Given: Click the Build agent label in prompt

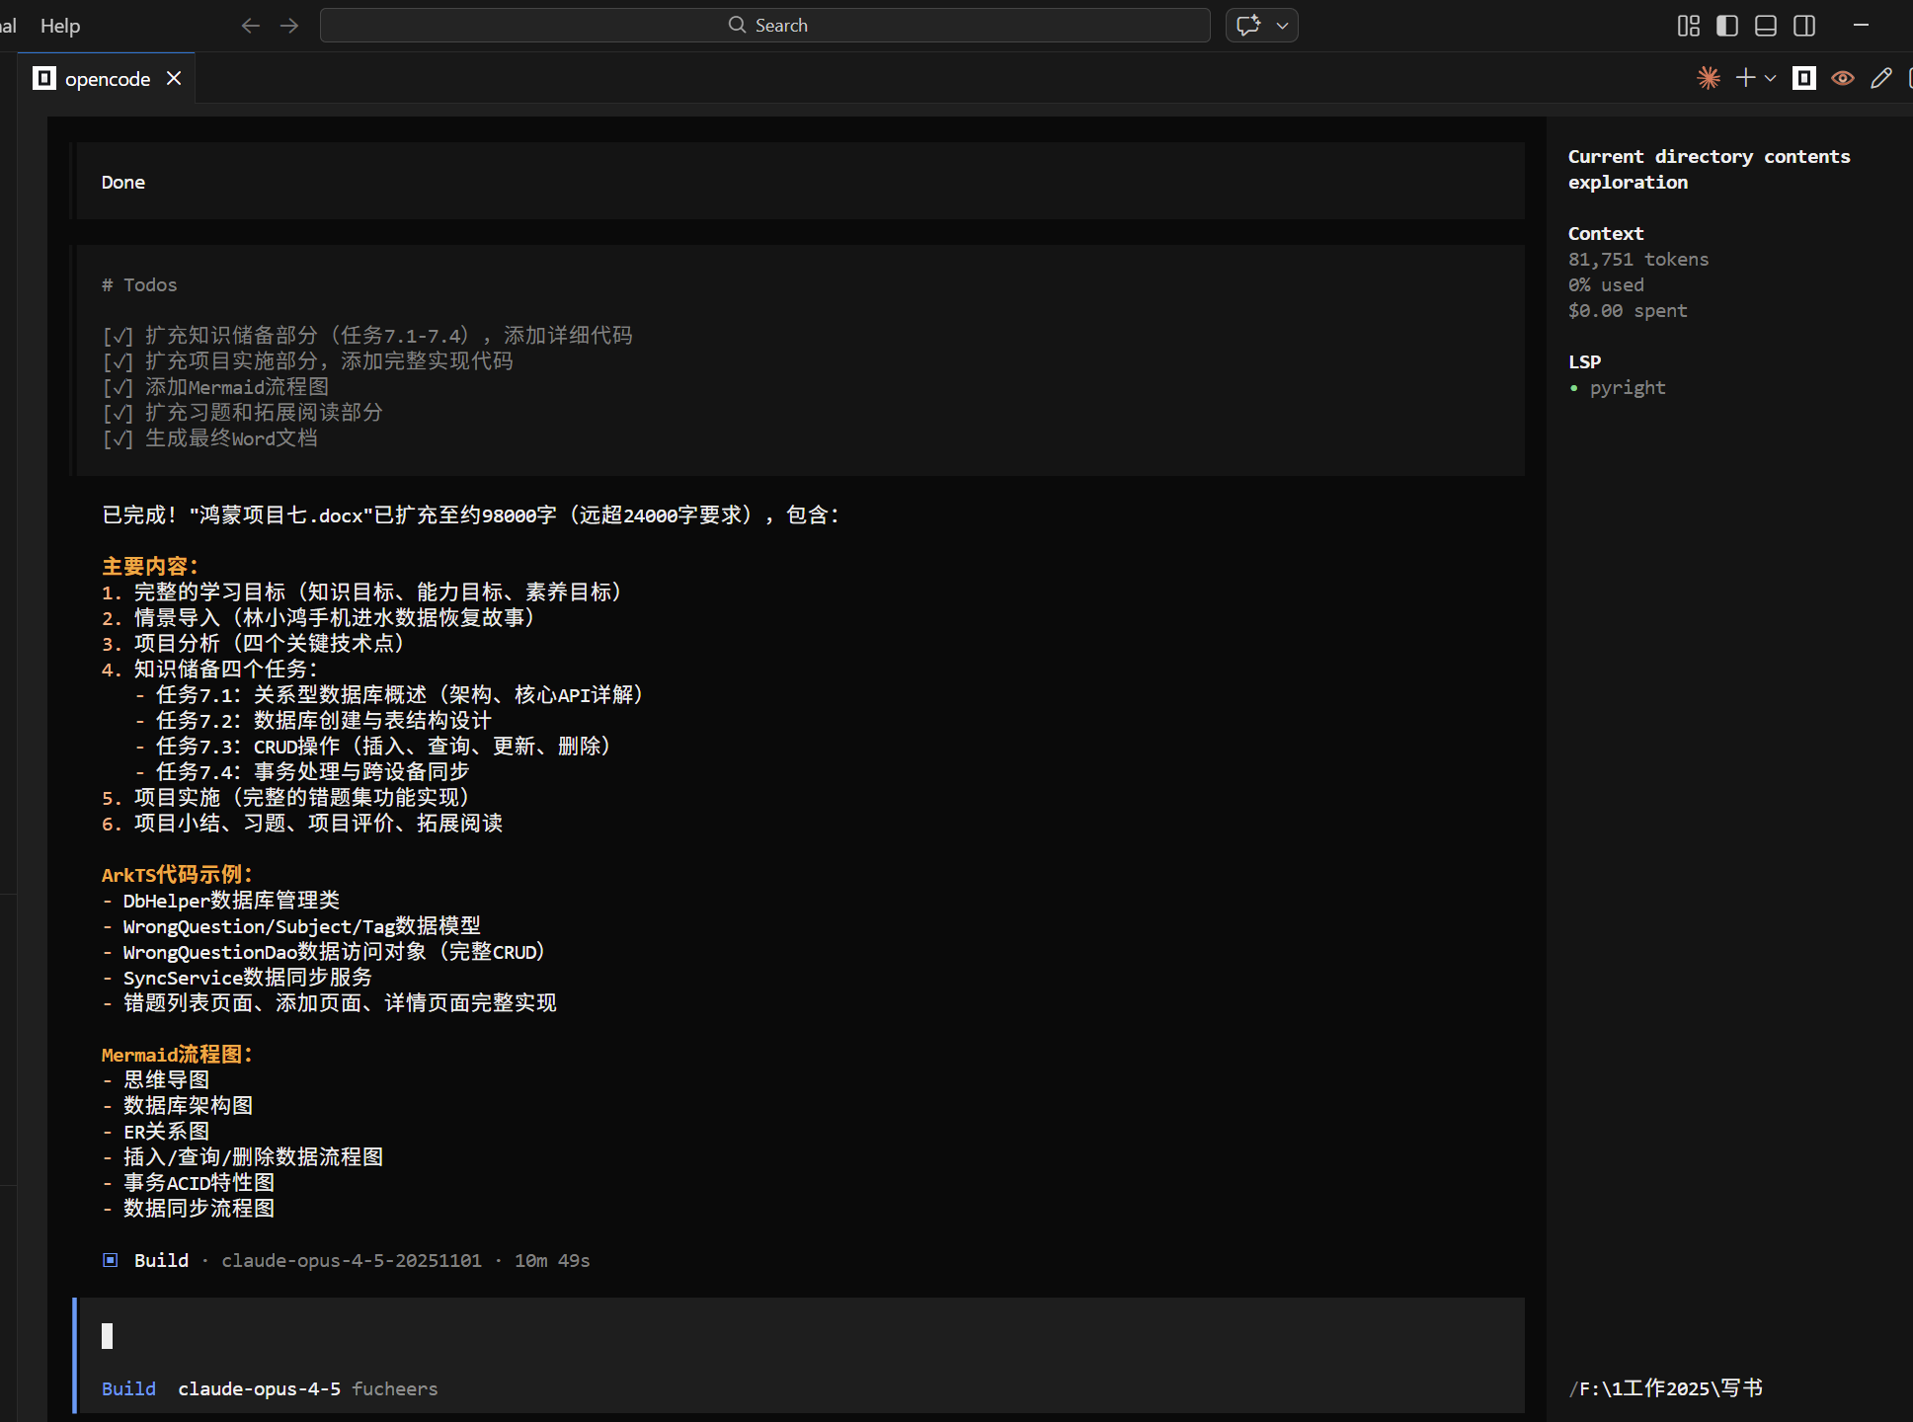Looking at the screenshot, I should click(128, 1388).
